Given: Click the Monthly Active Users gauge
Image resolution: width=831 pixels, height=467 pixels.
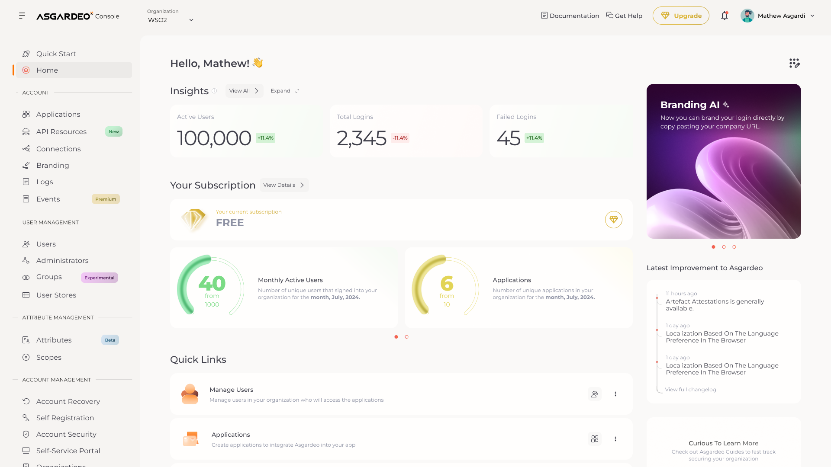Looking at the screenshot, I should [211, 285].
